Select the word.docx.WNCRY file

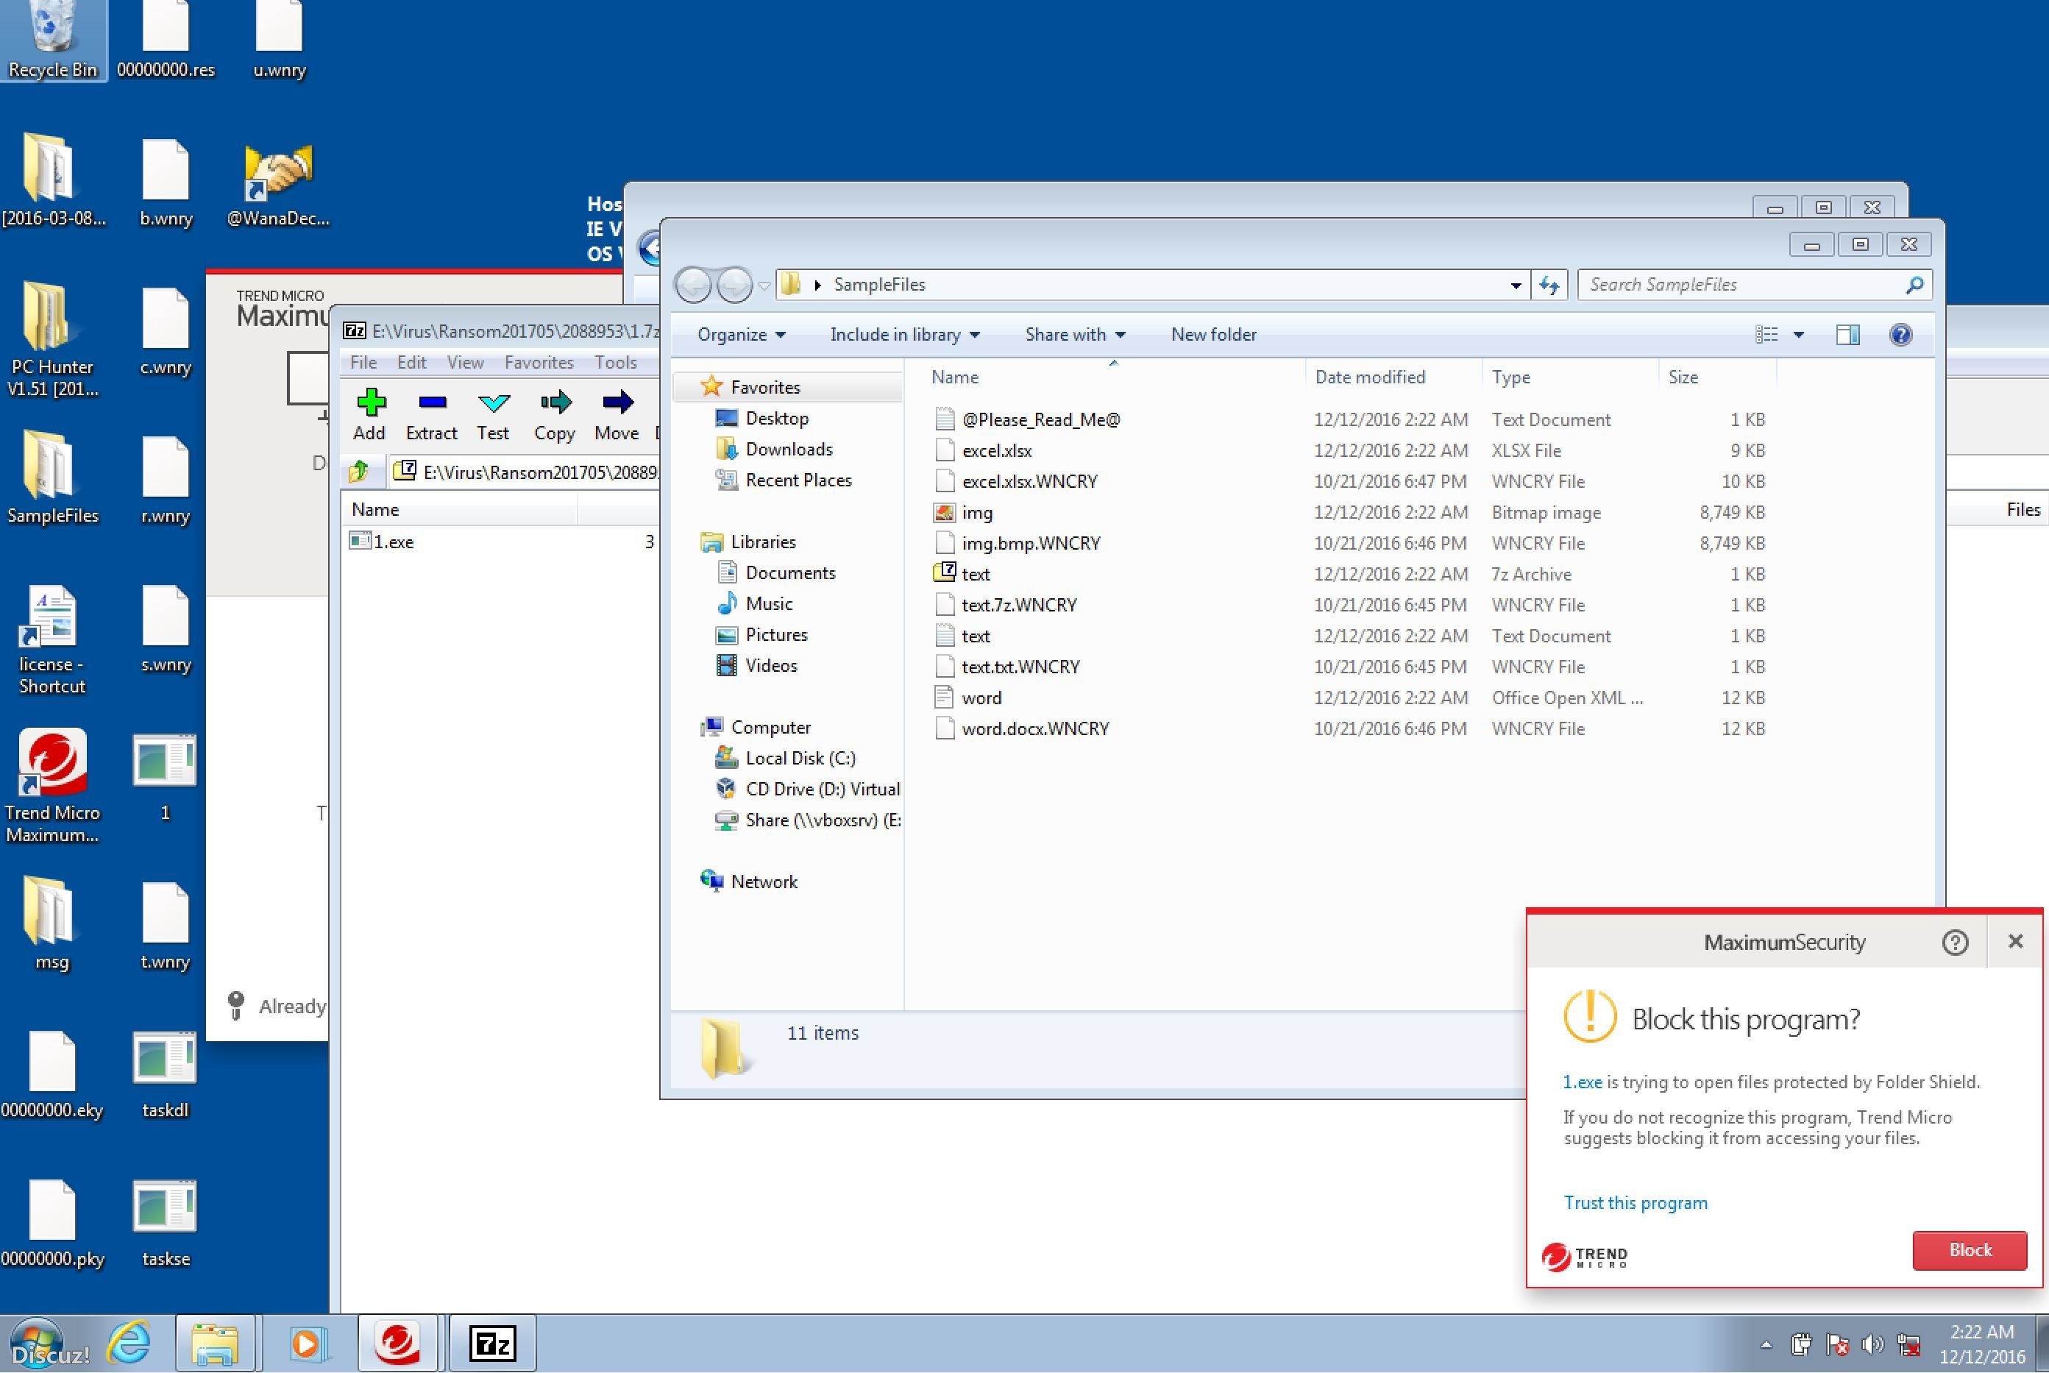tap(1035, 728)
